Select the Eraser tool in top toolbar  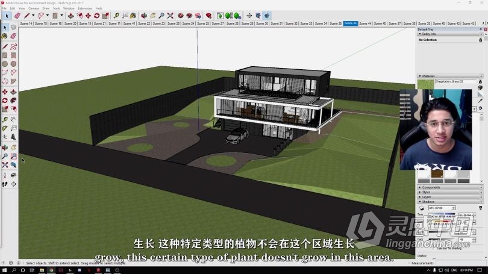[17, 16]
